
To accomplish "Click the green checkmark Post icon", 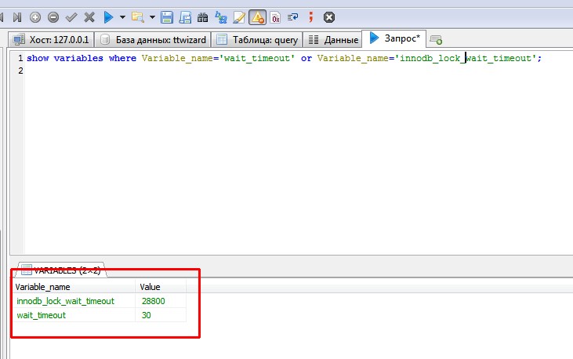I will pos(71,16).
